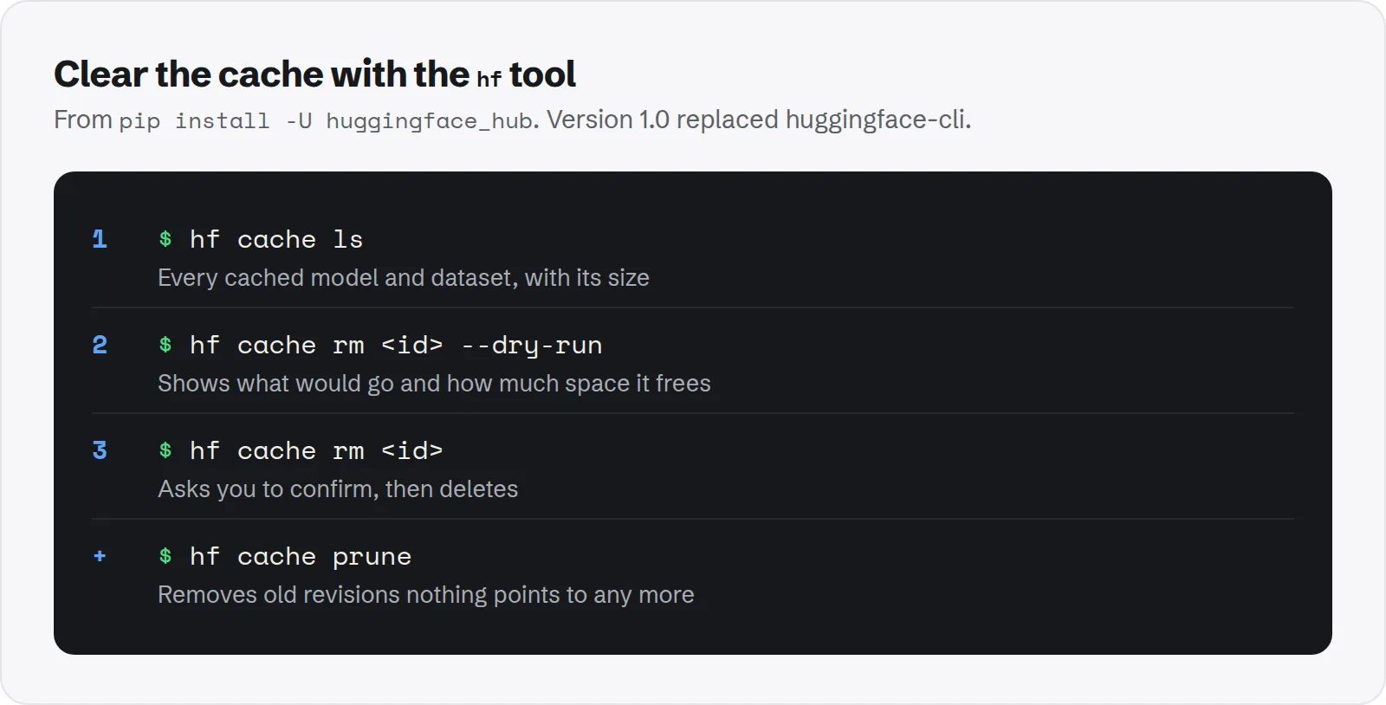Click the step 3 'hf cache rm <id>' command

[x=316, y=450]
